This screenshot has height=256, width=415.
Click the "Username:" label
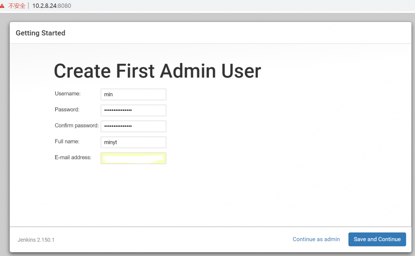(x=68, y=94)
